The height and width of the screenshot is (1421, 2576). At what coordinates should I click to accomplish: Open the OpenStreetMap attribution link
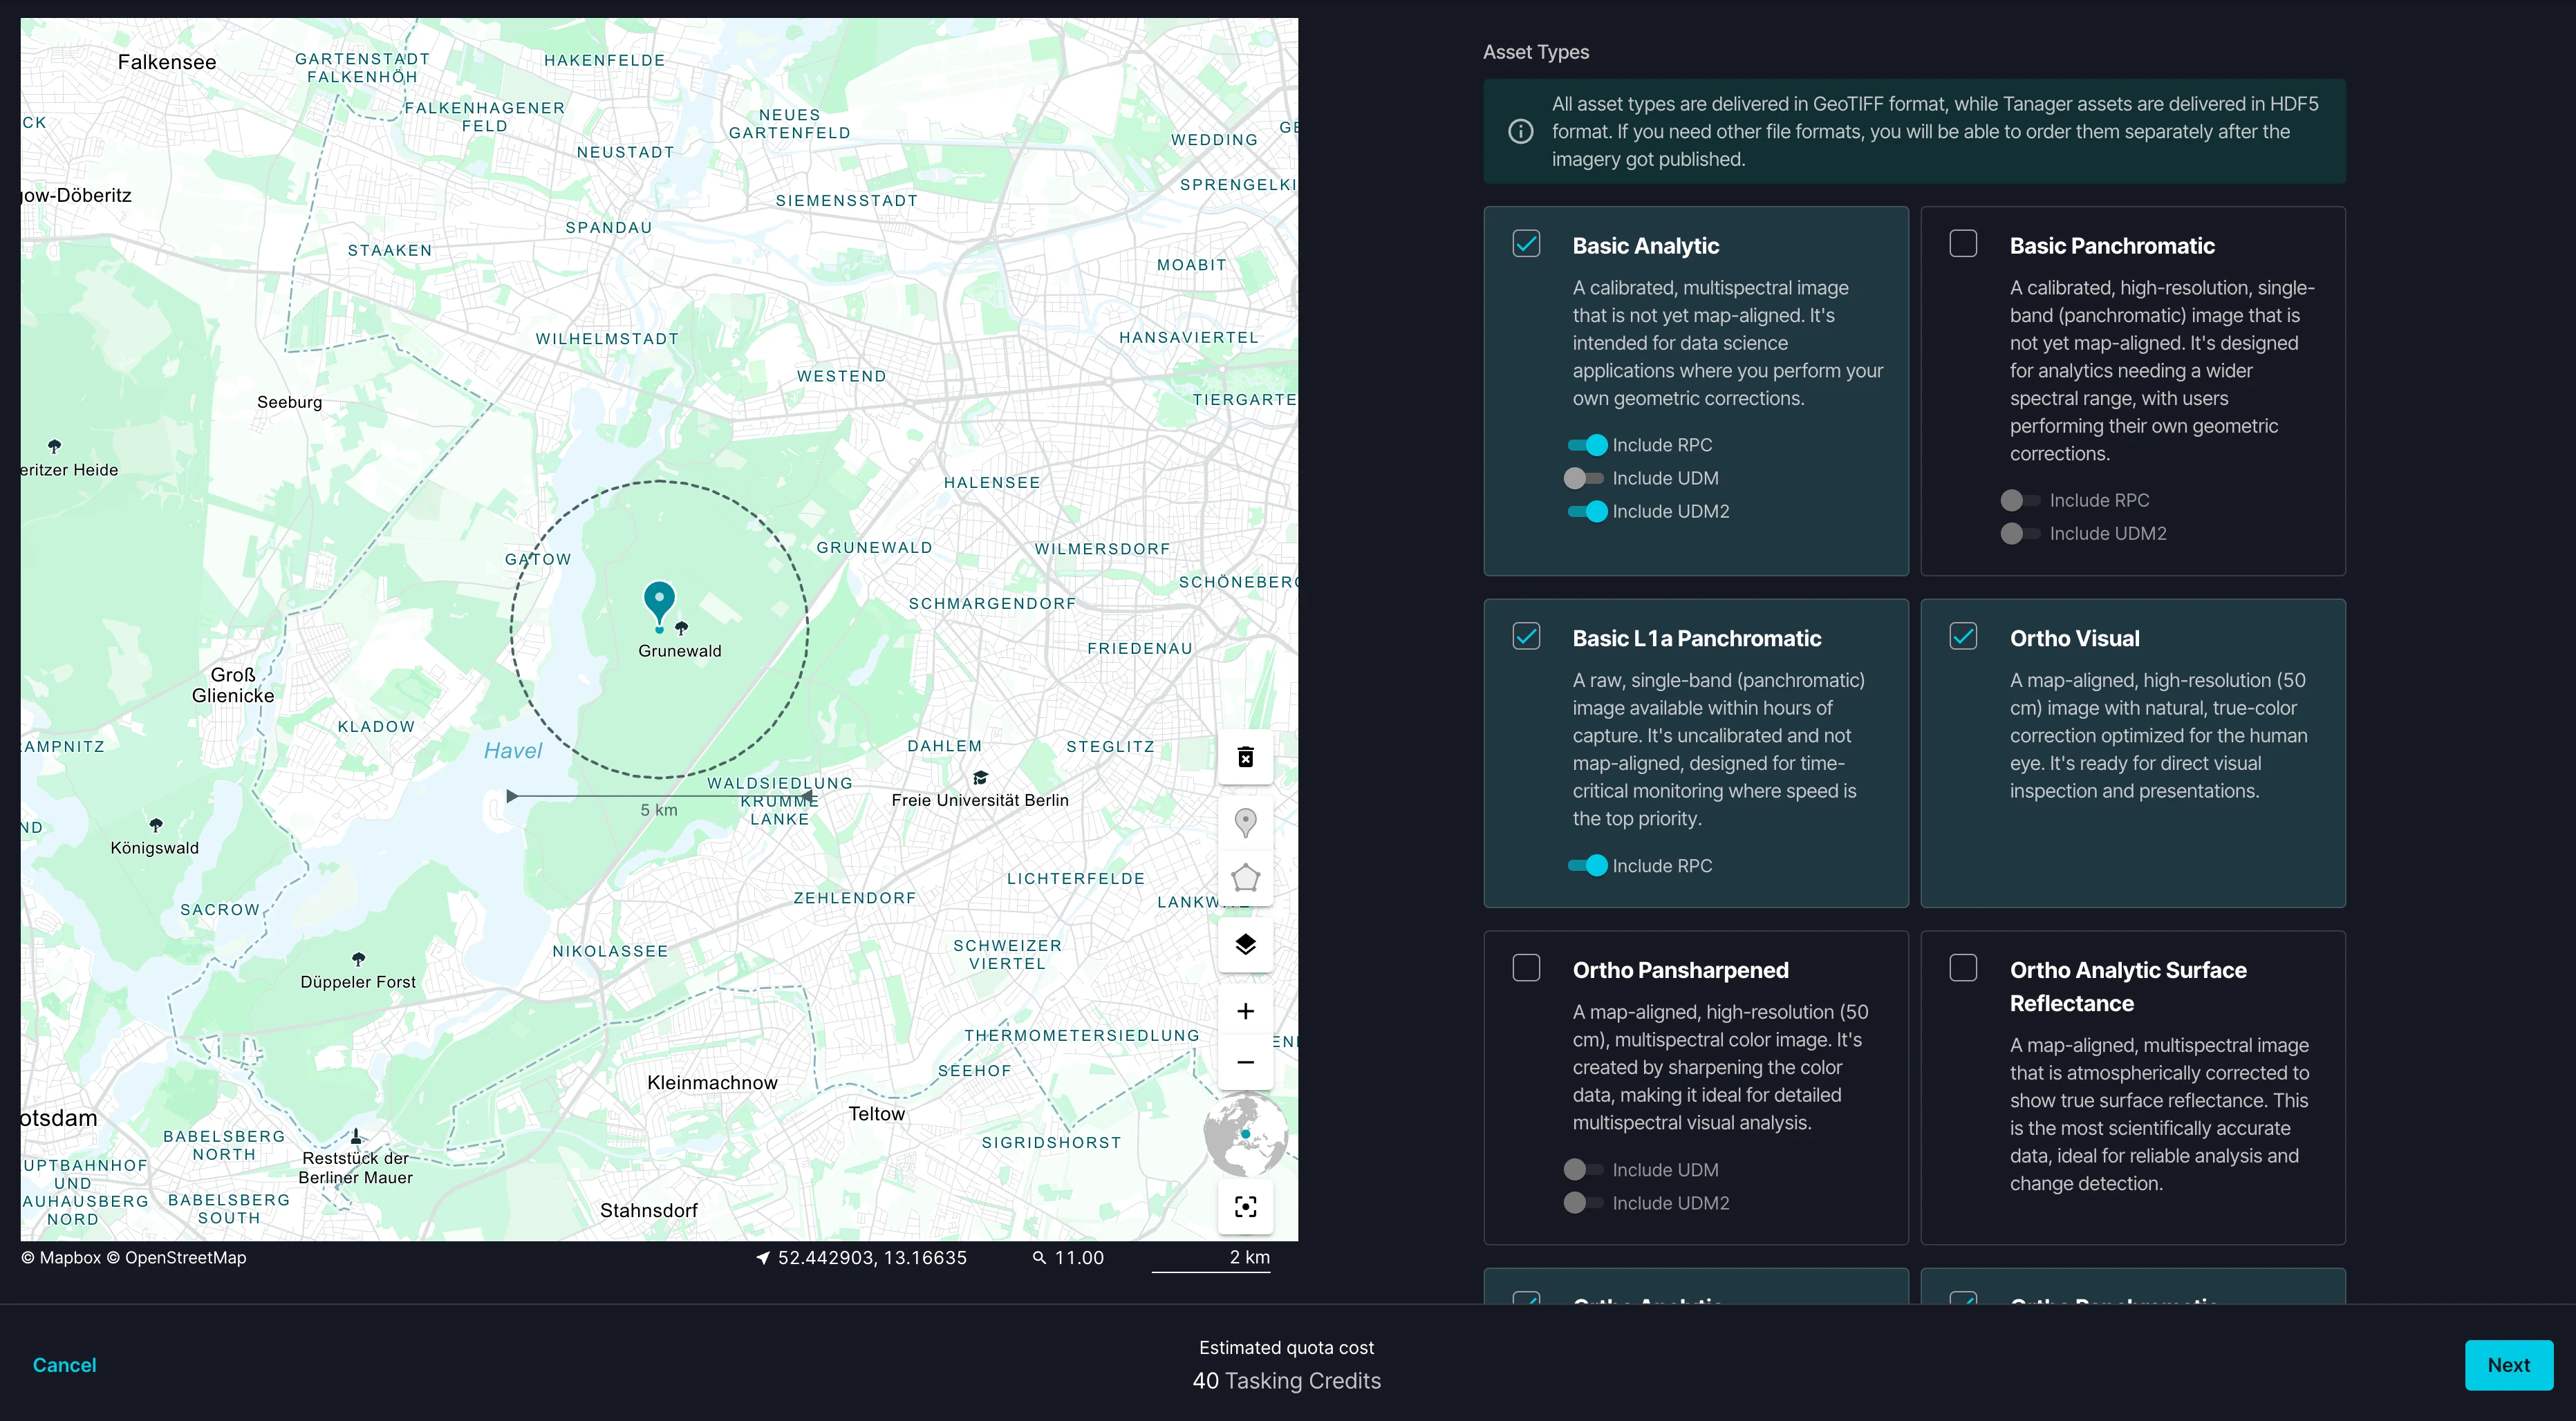(x=177, y=1258)
